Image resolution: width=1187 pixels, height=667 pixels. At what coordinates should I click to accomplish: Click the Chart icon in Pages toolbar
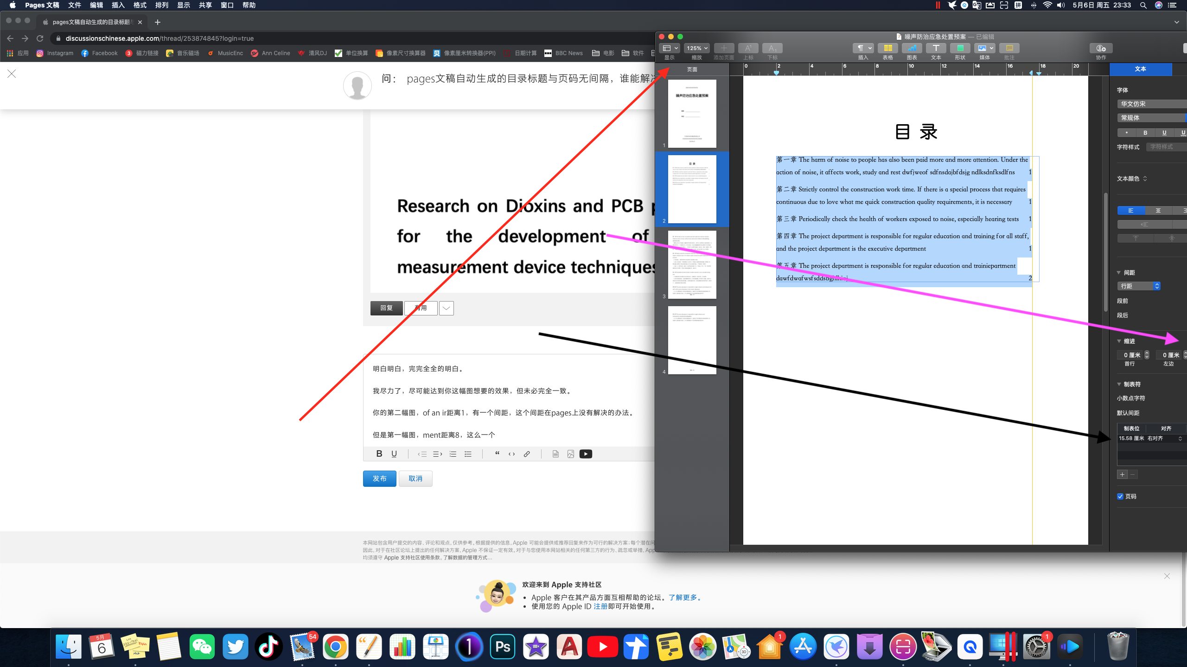coord(912,48)
